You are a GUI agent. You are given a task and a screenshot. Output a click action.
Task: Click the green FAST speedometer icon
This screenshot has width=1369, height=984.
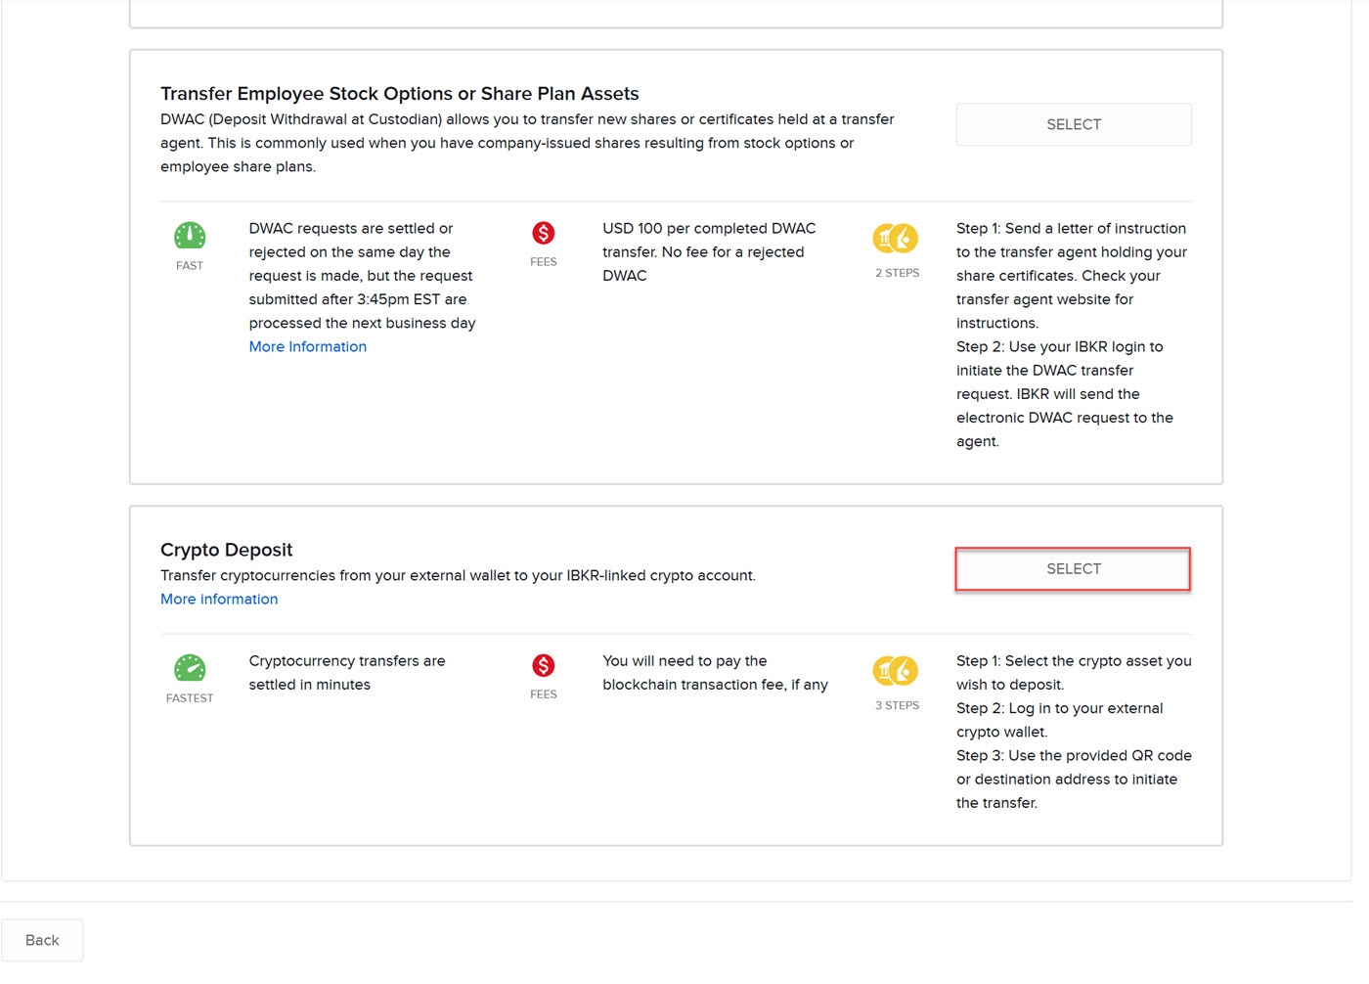(x=190, y=235)
